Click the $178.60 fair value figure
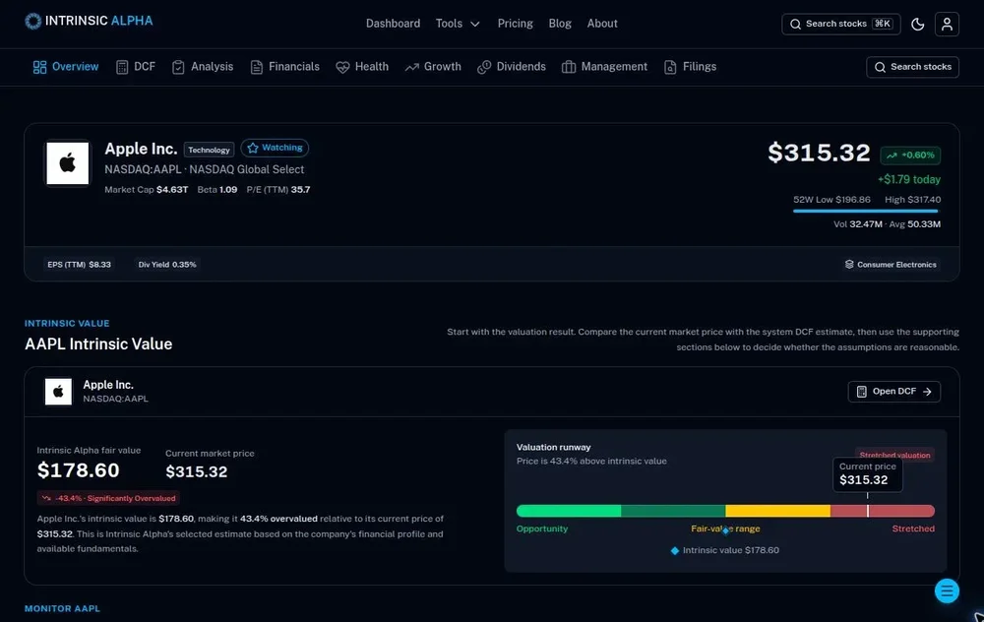This screenshot has height=622, width=984. pyautogui.click(x=79, y=470)
